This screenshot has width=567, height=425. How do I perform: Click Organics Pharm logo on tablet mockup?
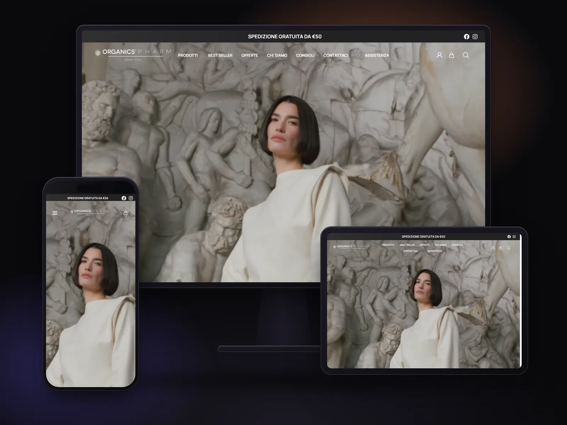(x=351, y=247)
